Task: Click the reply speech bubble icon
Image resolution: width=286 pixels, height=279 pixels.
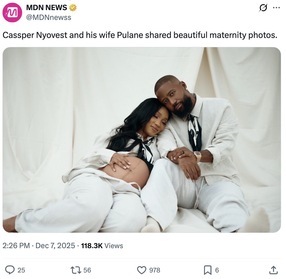Action: coord(10,270)
